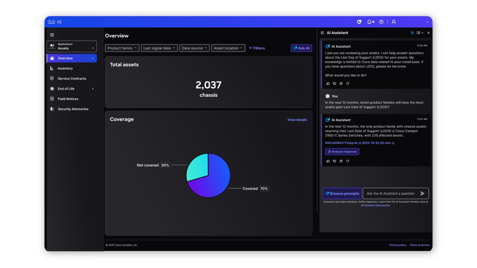
Task: Open the Product family filter dropdown
Action: 122,48
